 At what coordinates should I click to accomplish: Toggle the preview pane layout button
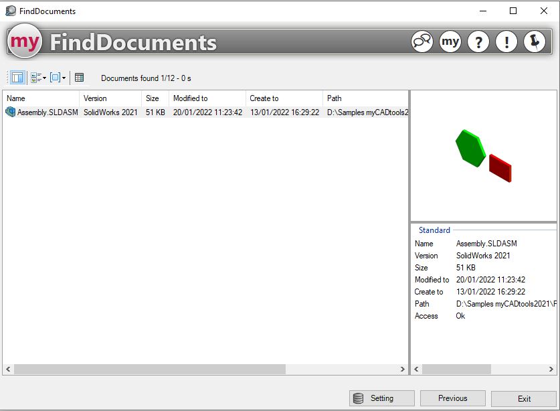click(17, 78)
